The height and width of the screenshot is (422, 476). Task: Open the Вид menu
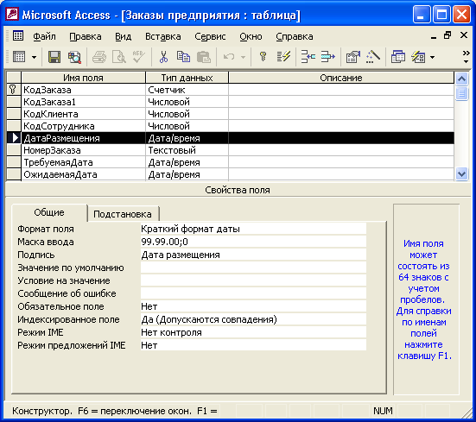123,36
